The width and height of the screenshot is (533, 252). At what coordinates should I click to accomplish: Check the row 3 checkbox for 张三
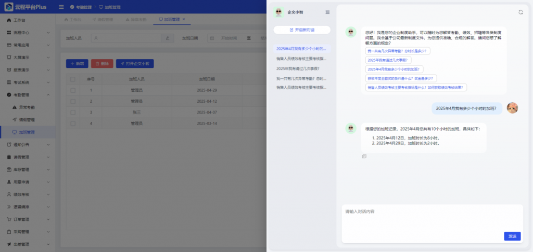[x=72, y=113]
